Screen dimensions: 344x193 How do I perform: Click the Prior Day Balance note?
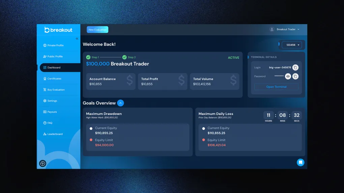(215, 117)
